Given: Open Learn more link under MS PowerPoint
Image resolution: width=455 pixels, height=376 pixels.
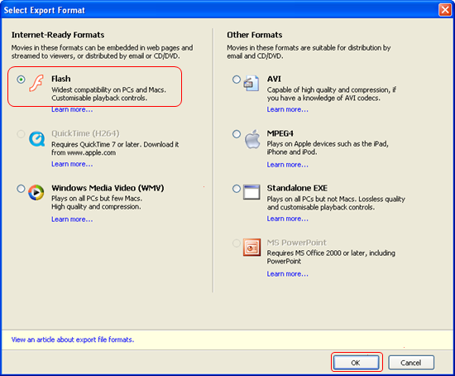Looking at the screenshot, I should click(288, 274).
